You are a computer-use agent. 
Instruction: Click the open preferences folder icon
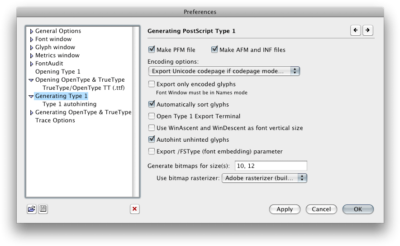(x=31, y=209)
